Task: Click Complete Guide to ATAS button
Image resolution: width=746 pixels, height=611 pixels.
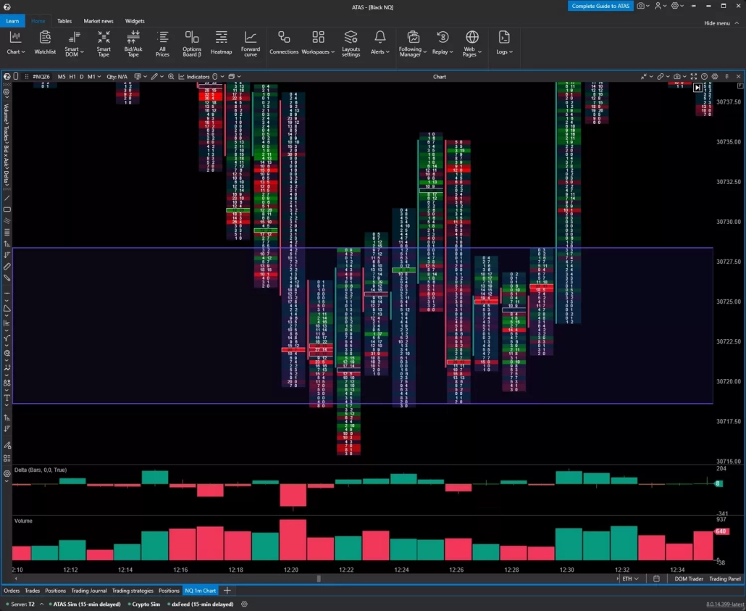Action: pyautogui.click(x=600, y=6)
